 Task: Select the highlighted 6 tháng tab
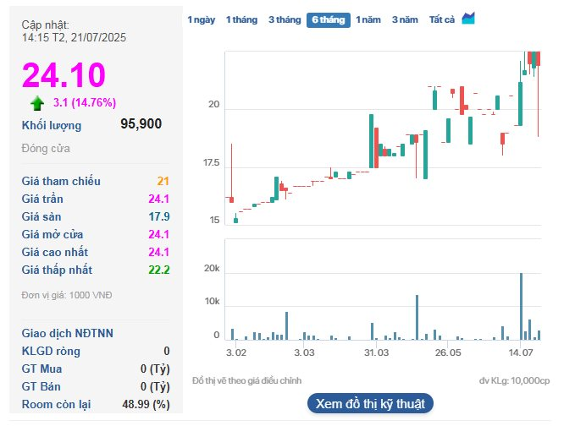(329, 19)
